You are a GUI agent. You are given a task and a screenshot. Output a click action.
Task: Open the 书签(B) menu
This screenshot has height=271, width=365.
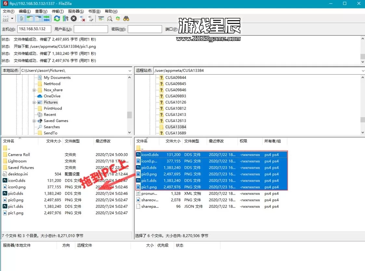click(94, 11)
